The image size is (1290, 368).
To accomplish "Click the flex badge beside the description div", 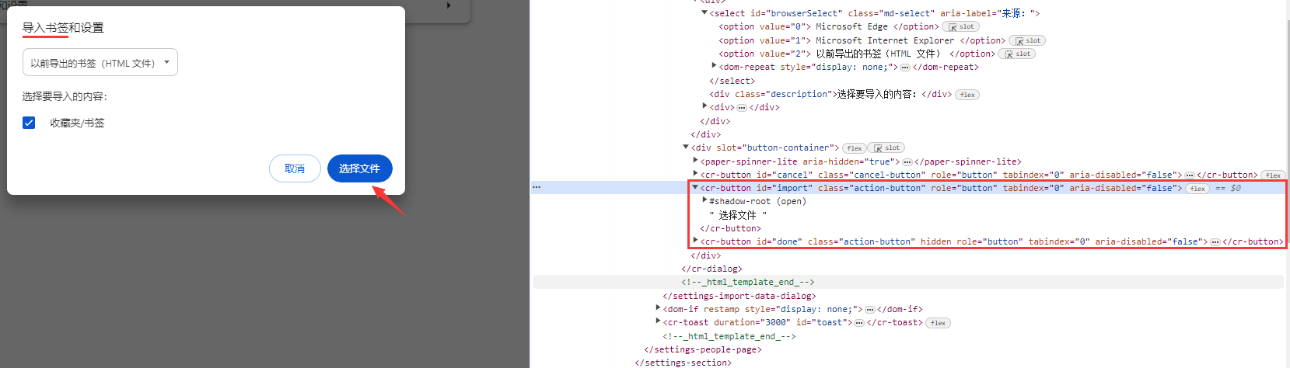I will [967, 95].
